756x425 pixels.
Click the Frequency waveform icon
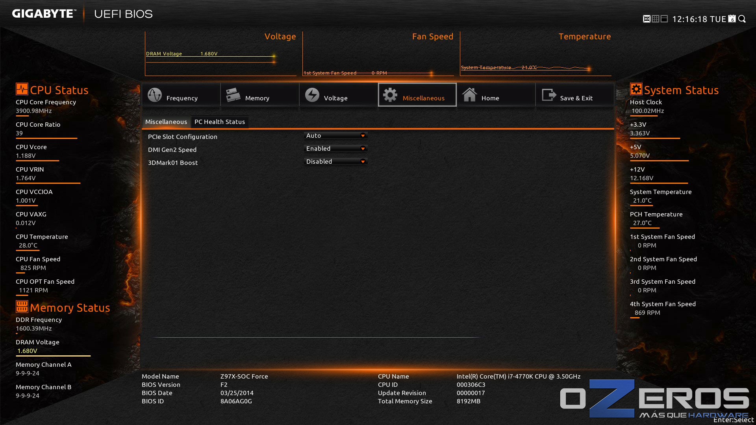pos(155,95)
